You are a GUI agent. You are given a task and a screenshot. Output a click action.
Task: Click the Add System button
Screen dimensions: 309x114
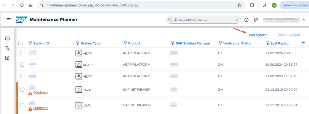coord(258,35)
